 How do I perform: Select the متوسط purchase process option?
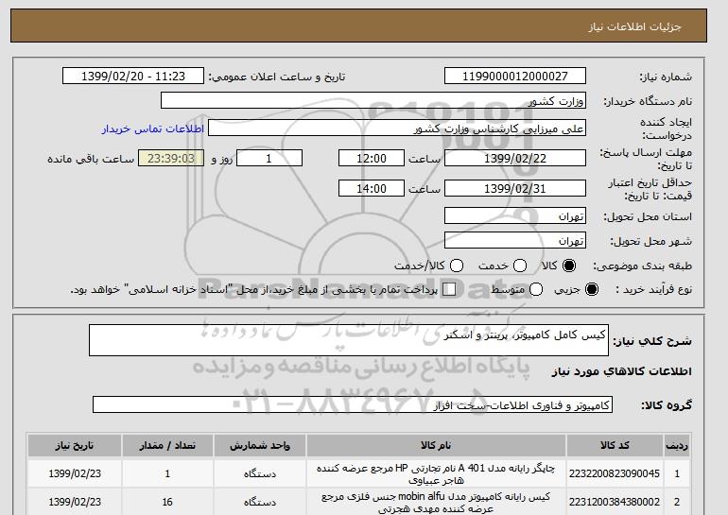(x=536, y=289)
